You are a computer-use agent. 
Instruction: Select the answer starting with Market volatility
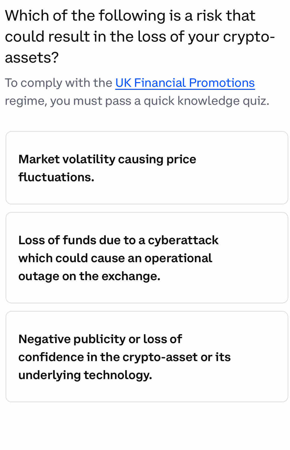pyautogui.click(x=147, y=167)
